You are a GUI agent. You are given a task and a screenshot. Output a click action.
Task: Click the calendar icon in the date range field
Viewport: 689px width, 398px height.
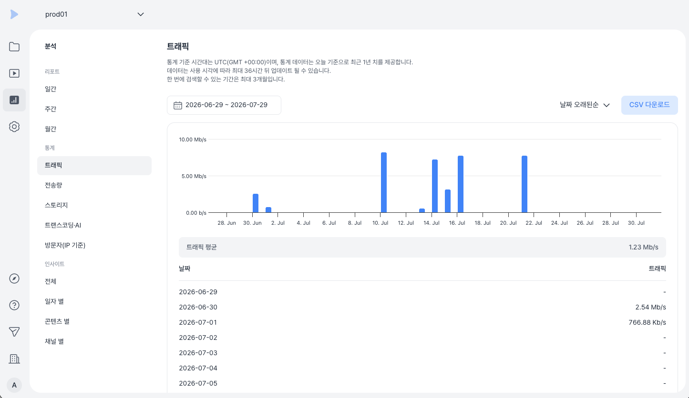click(178, 105)
